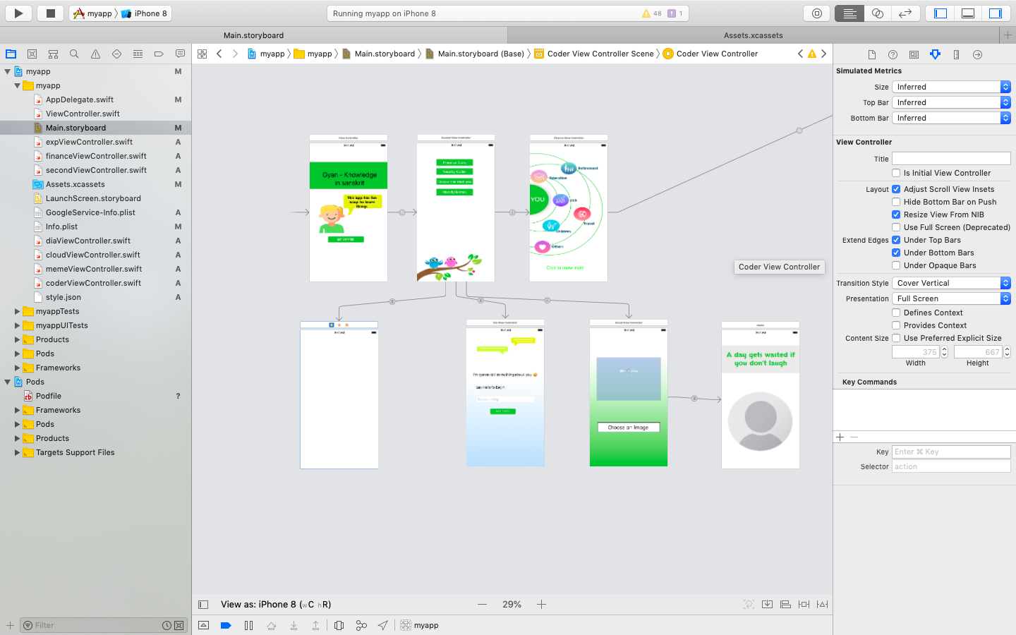
Task: Expand the myappTests folder
Action: pos(17,311)
